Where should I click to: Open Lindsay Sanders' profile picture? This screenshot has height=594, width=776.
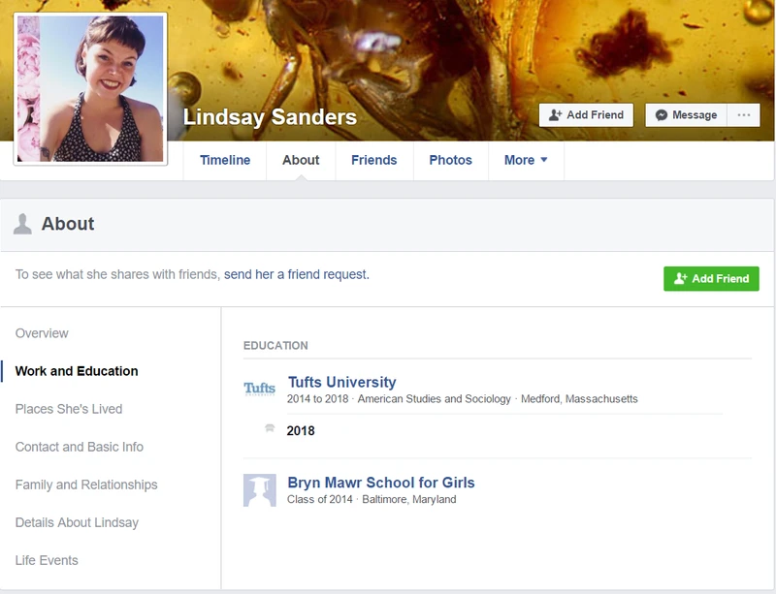point(90,89)
